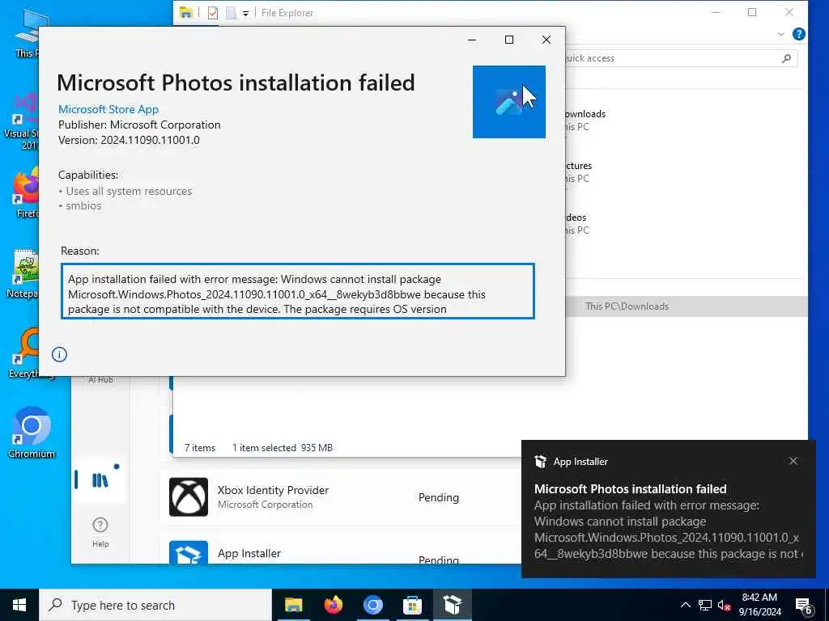Open the Microsoft Store App link
Screen dimensions: 829x621
coord(108,109)
